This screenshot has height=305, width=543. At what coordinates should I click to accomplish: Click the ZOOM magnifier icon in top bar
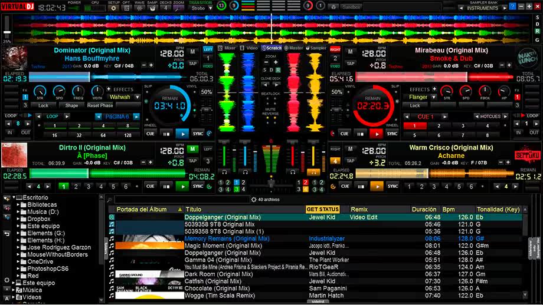(178, 8)
